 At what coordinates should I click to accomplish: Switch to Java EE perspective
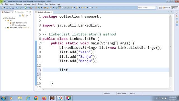click(x=166, y=8)
